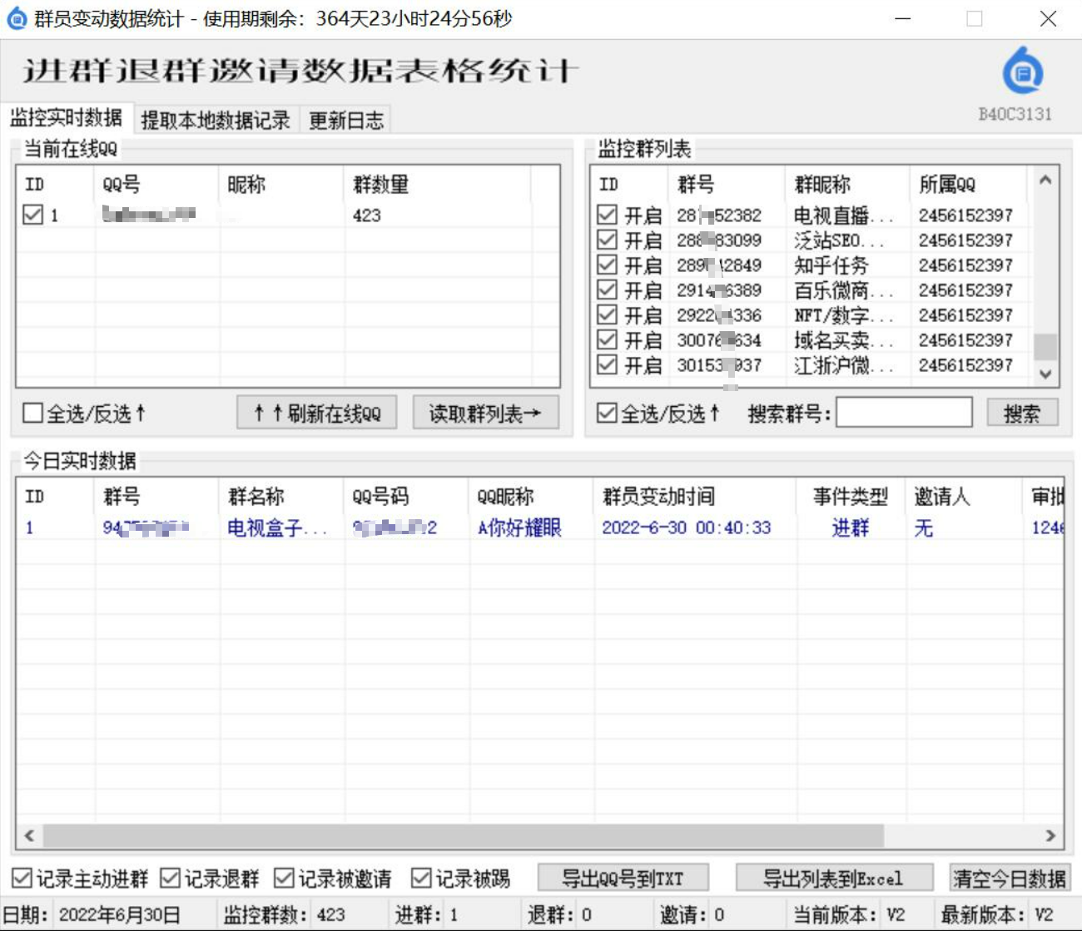
Task: Toggle the 记录主动进群 checkbox
Action: [x=22, y=879]
